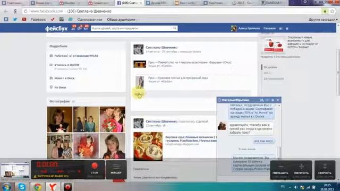This screenshot has width=340, height=191.
Task: Open the red recorder app in taskbar
Action: click(67, 187)
